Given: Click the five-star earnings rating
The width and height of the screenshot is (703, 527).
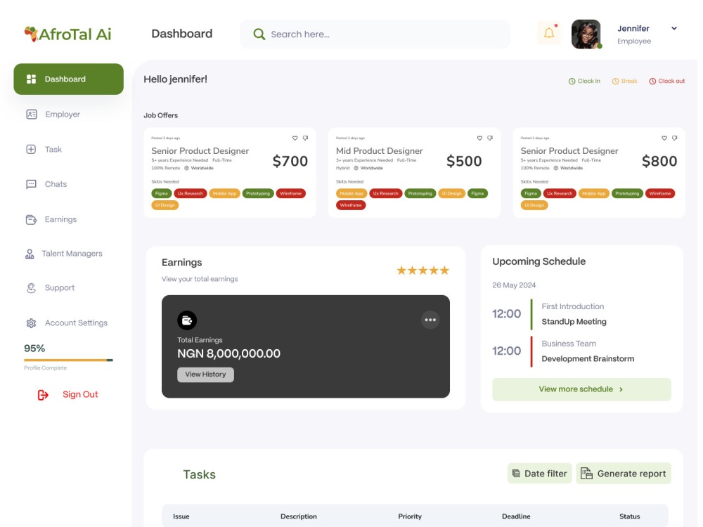Looking at the screenshot, I should click(x=423, y=271).
